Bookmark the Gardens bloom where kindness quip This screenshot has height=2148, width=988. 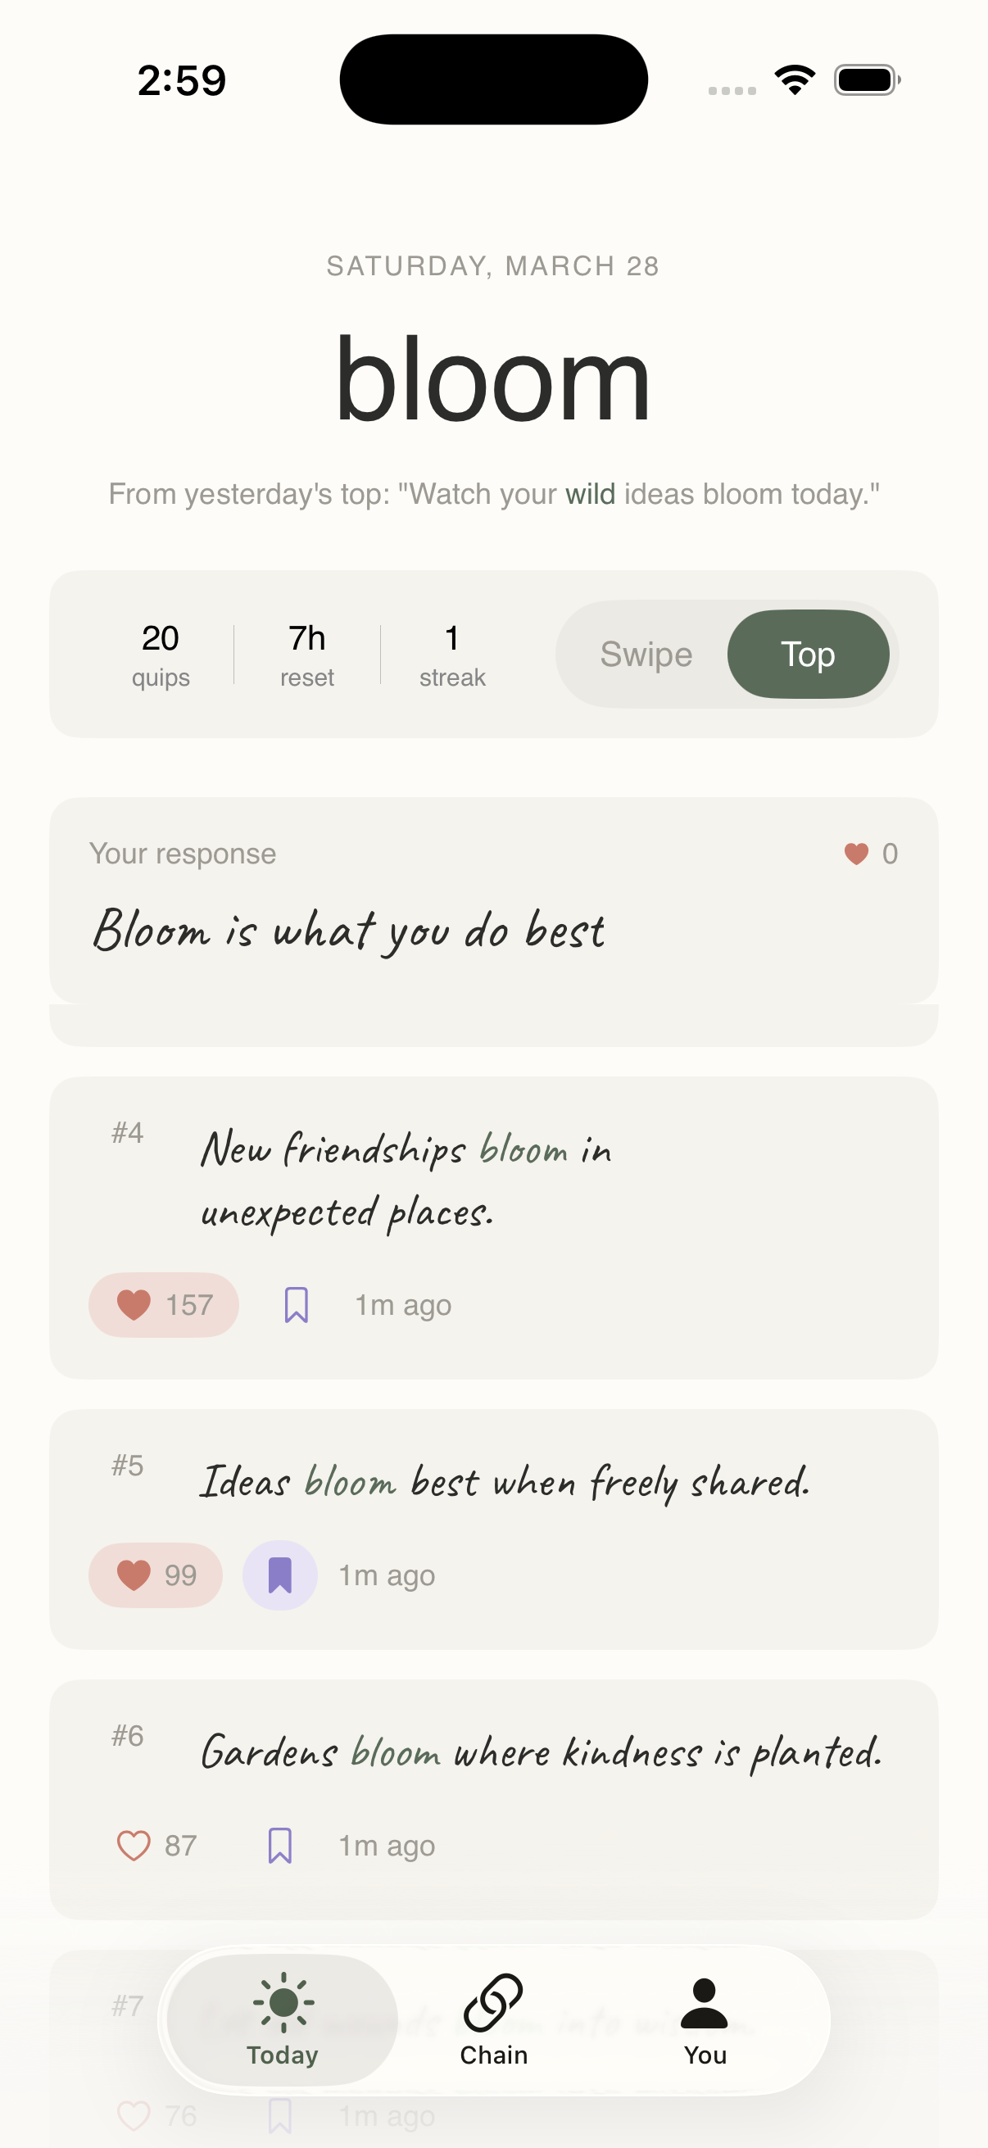click(x=279, y=1846)
